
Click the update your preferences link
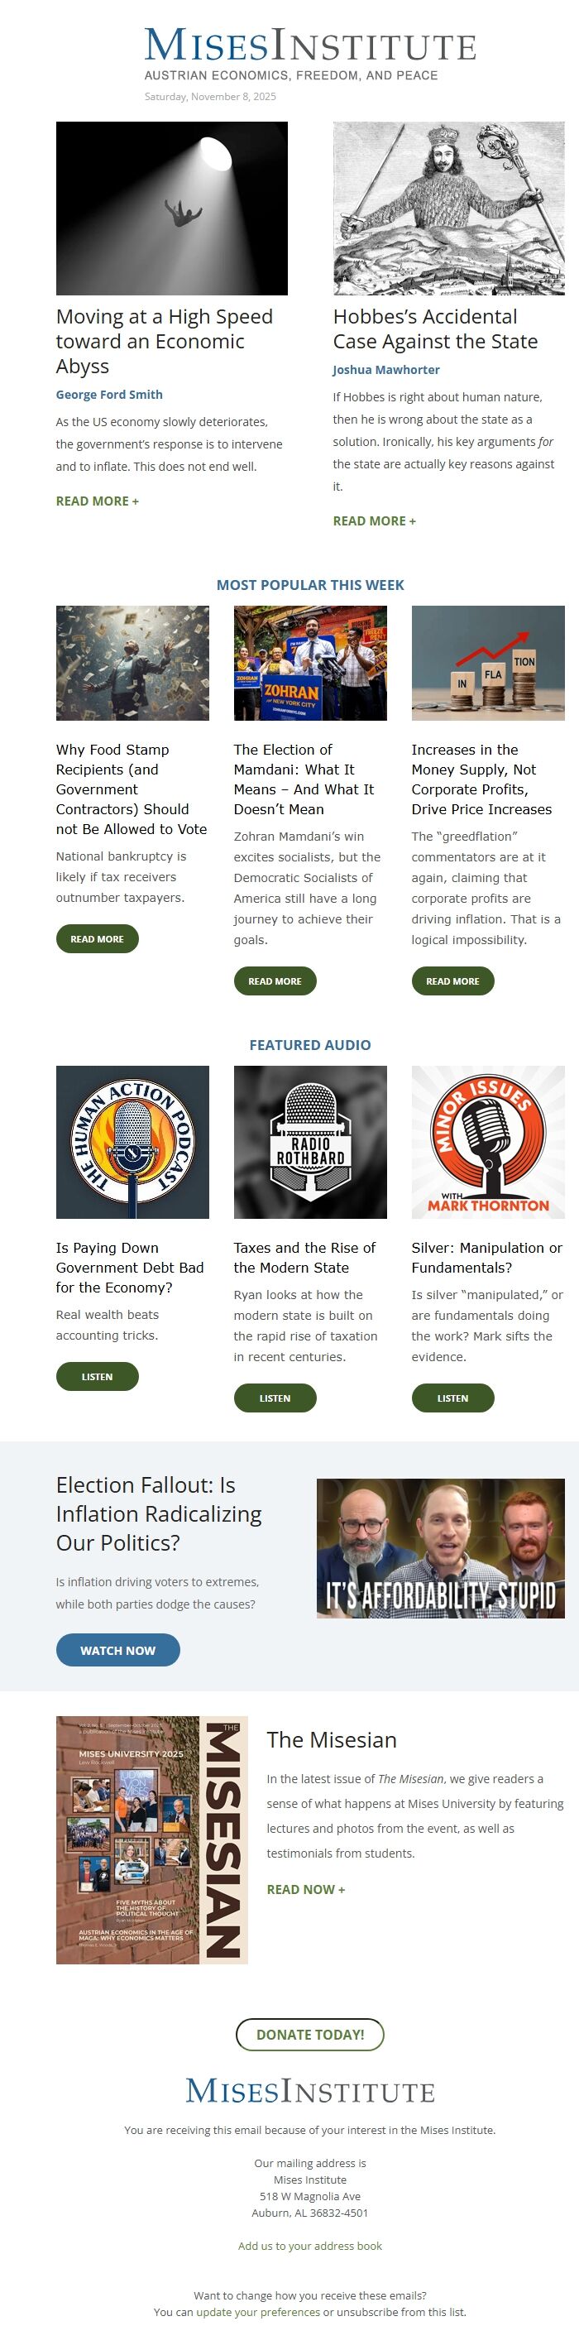257,2311
